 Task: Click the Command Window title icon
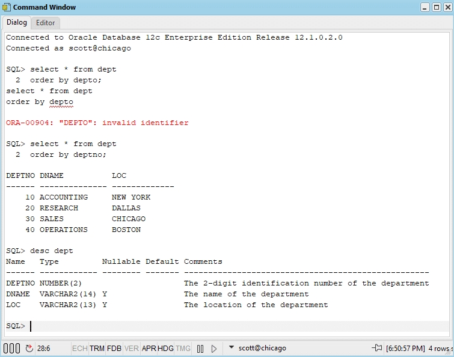pyautogui.click(x=7, y=7)
